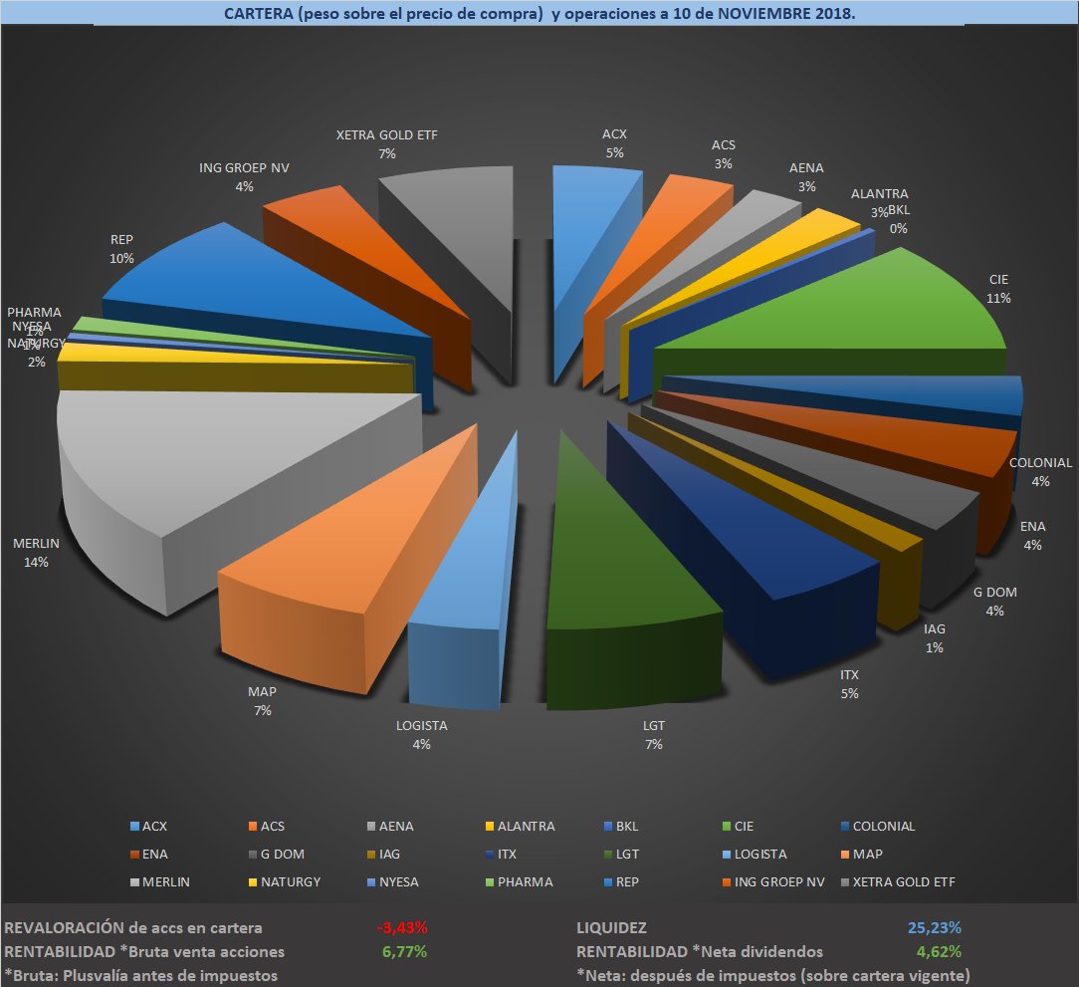Select the XETRA GOLD ETF legend swatch
Screen dimensions: 1079x987
click(845, 881)
